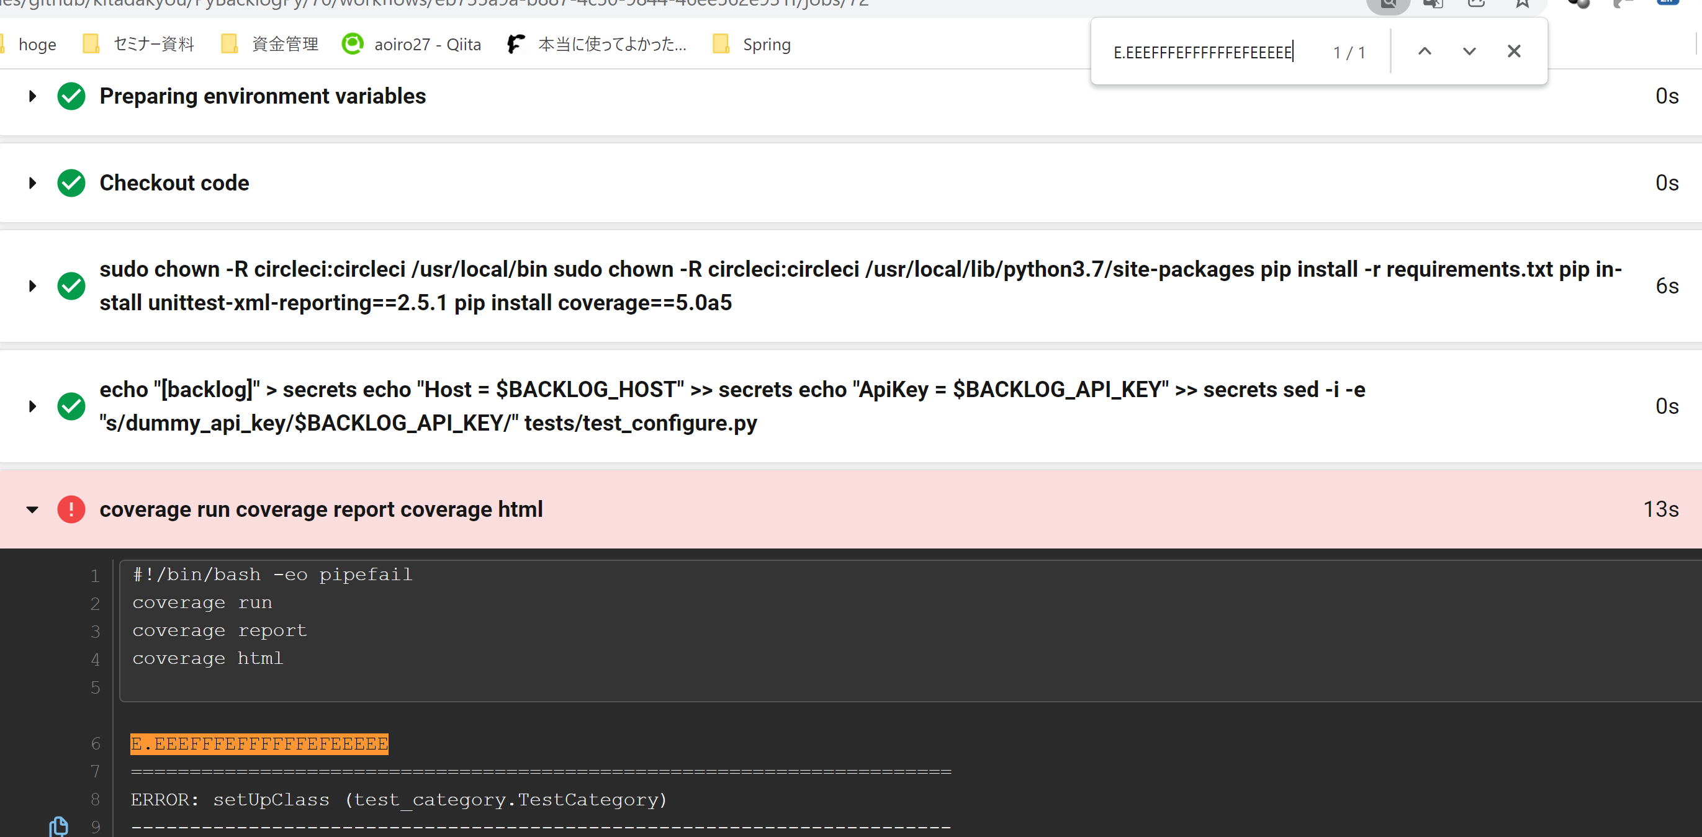Expand the Checkout code step
This screenshot has width=1702, height=837.
pos(32,183)
